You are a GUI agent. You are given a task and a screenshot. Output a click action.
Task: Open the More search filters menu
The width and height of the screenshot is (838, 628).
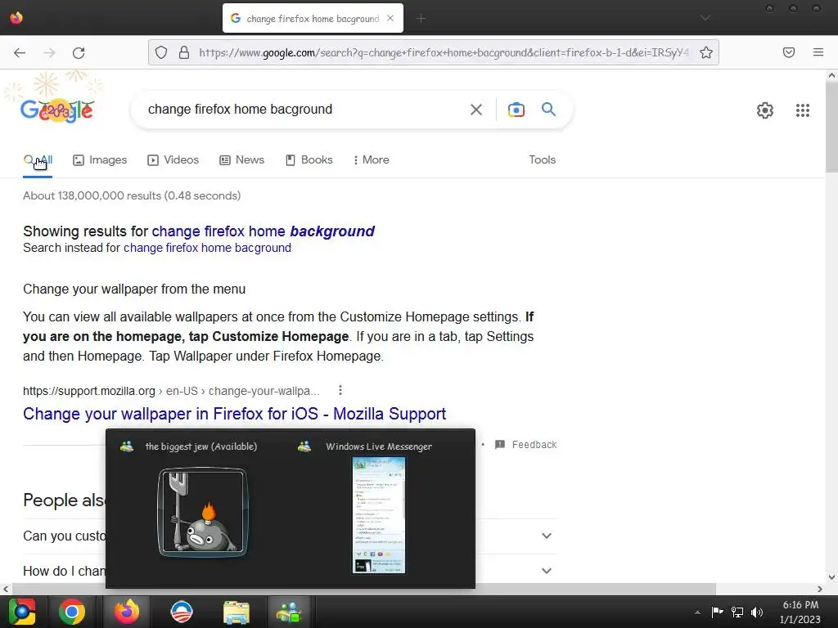pyautogui.click(x=372, y=159)
